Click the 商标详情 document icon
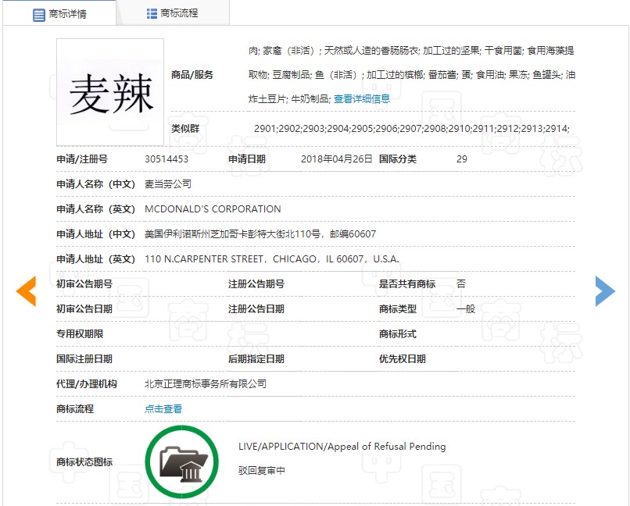Viewport: 630px width, 506px height. click(38, 15)
